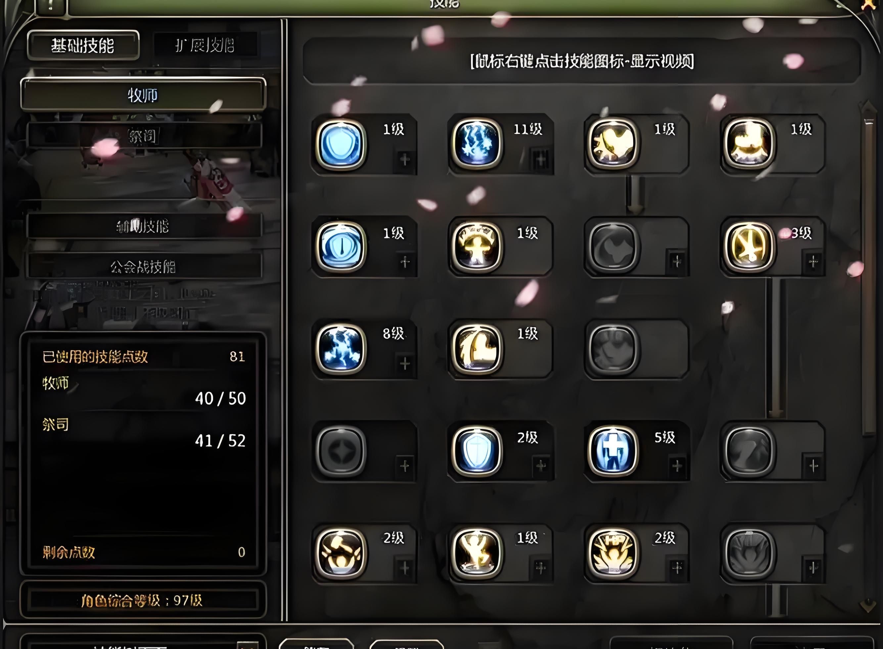Switch to the 基础技能 tab

click(x=83, y=46)
